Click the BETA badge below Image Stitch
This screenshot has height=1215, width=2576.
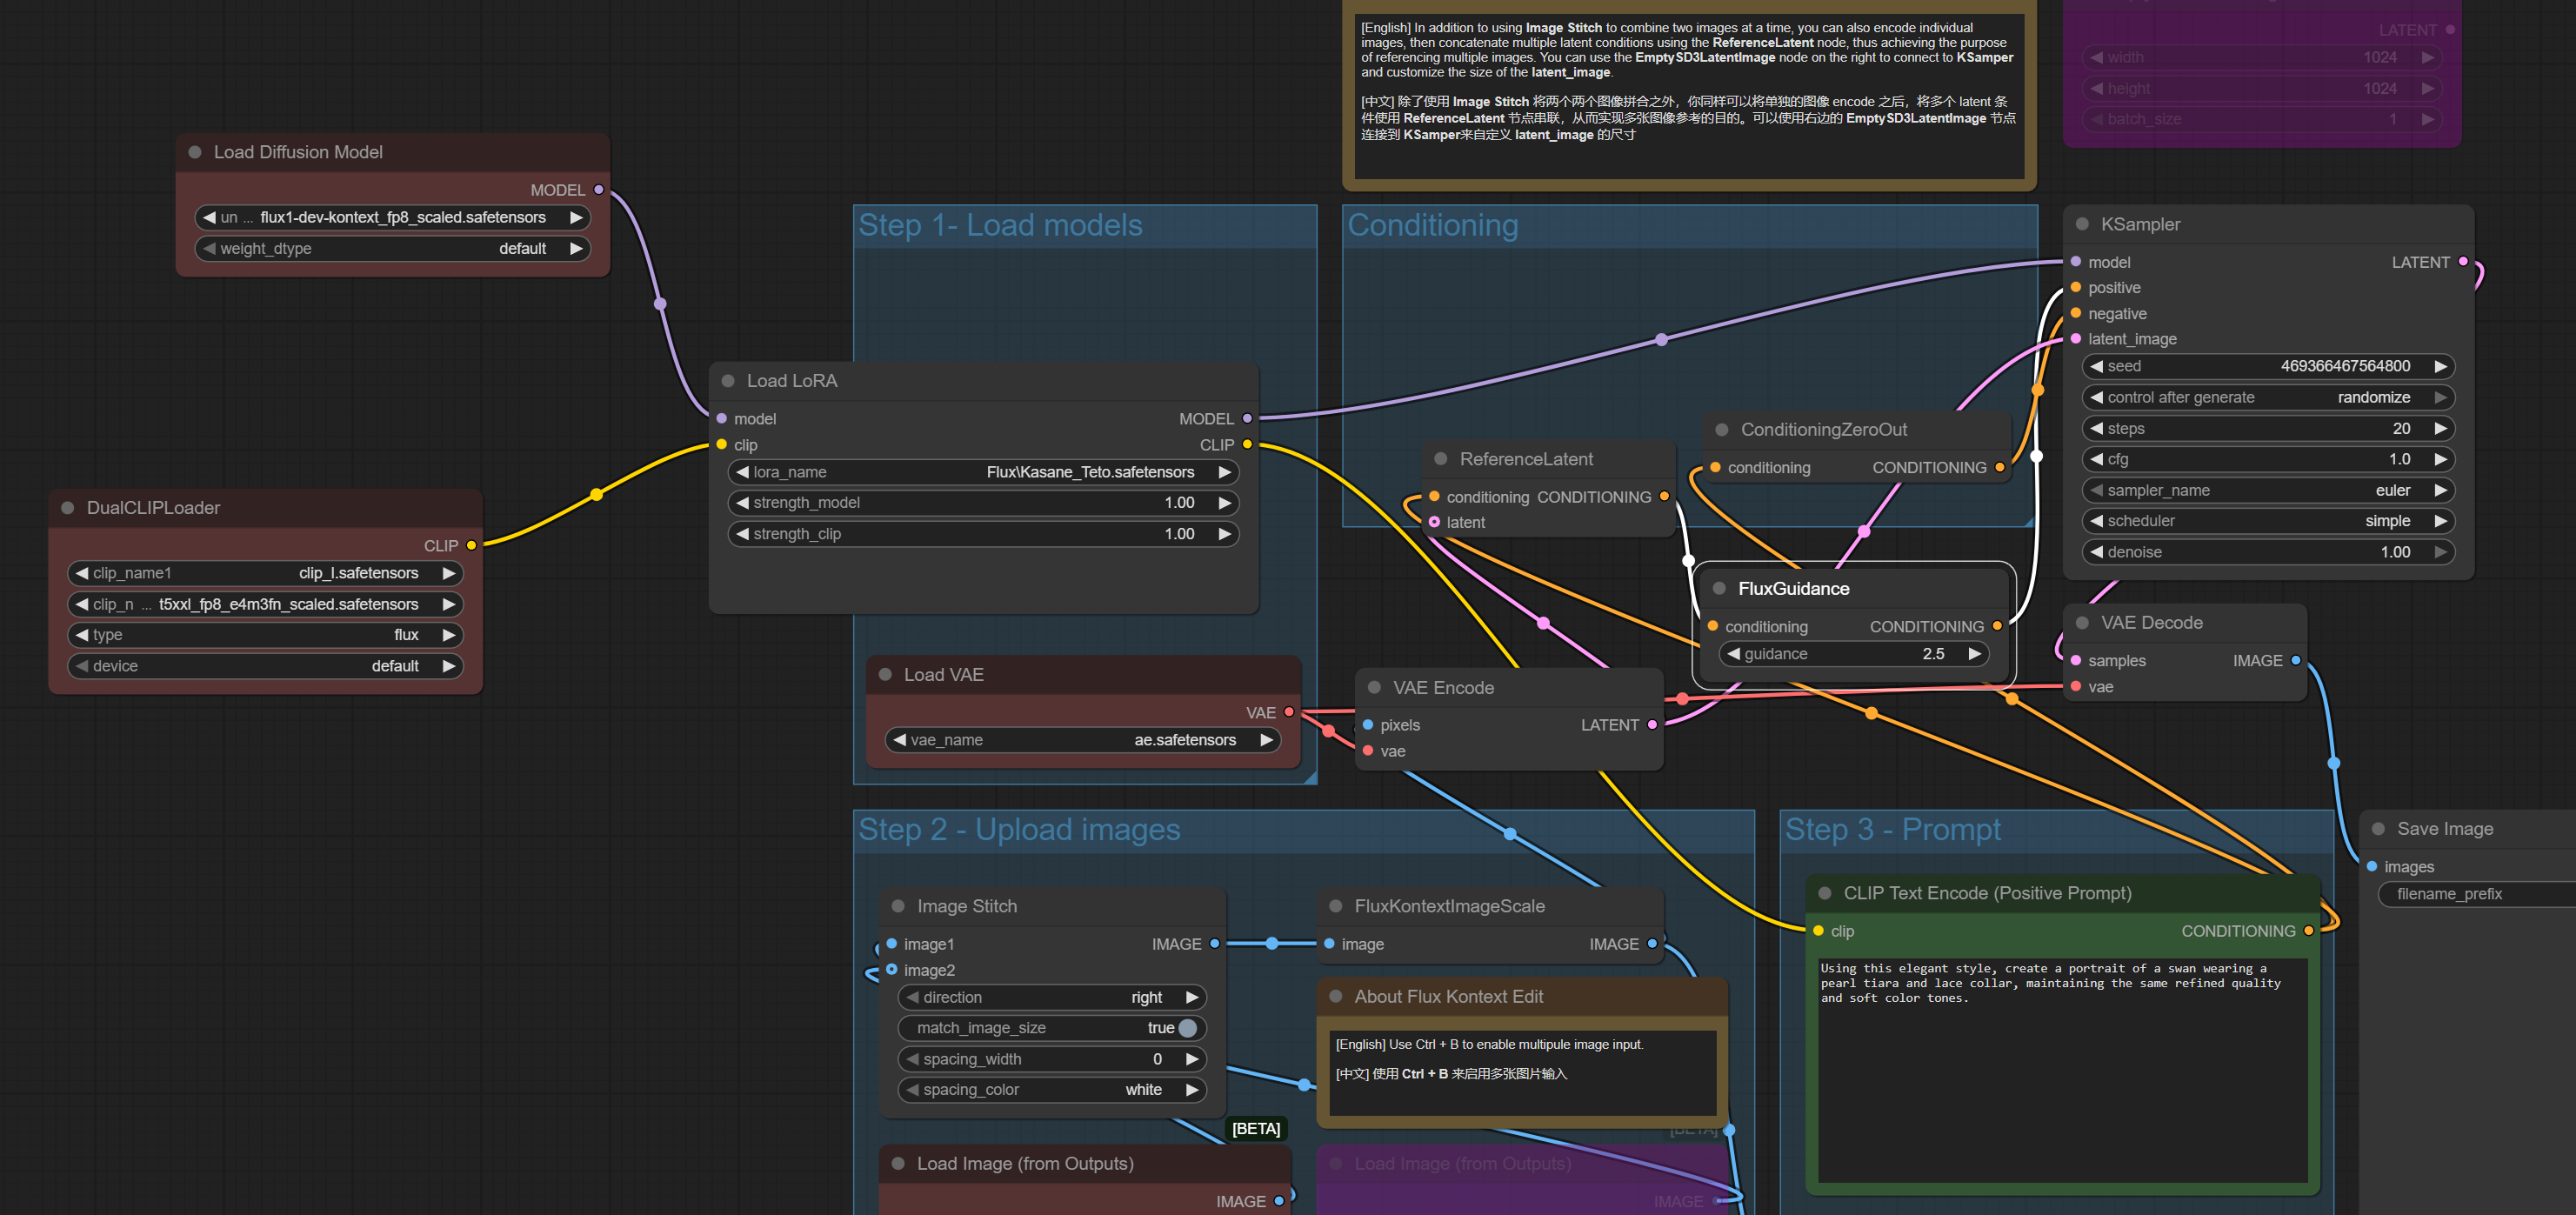[x=1256, y=1129]
